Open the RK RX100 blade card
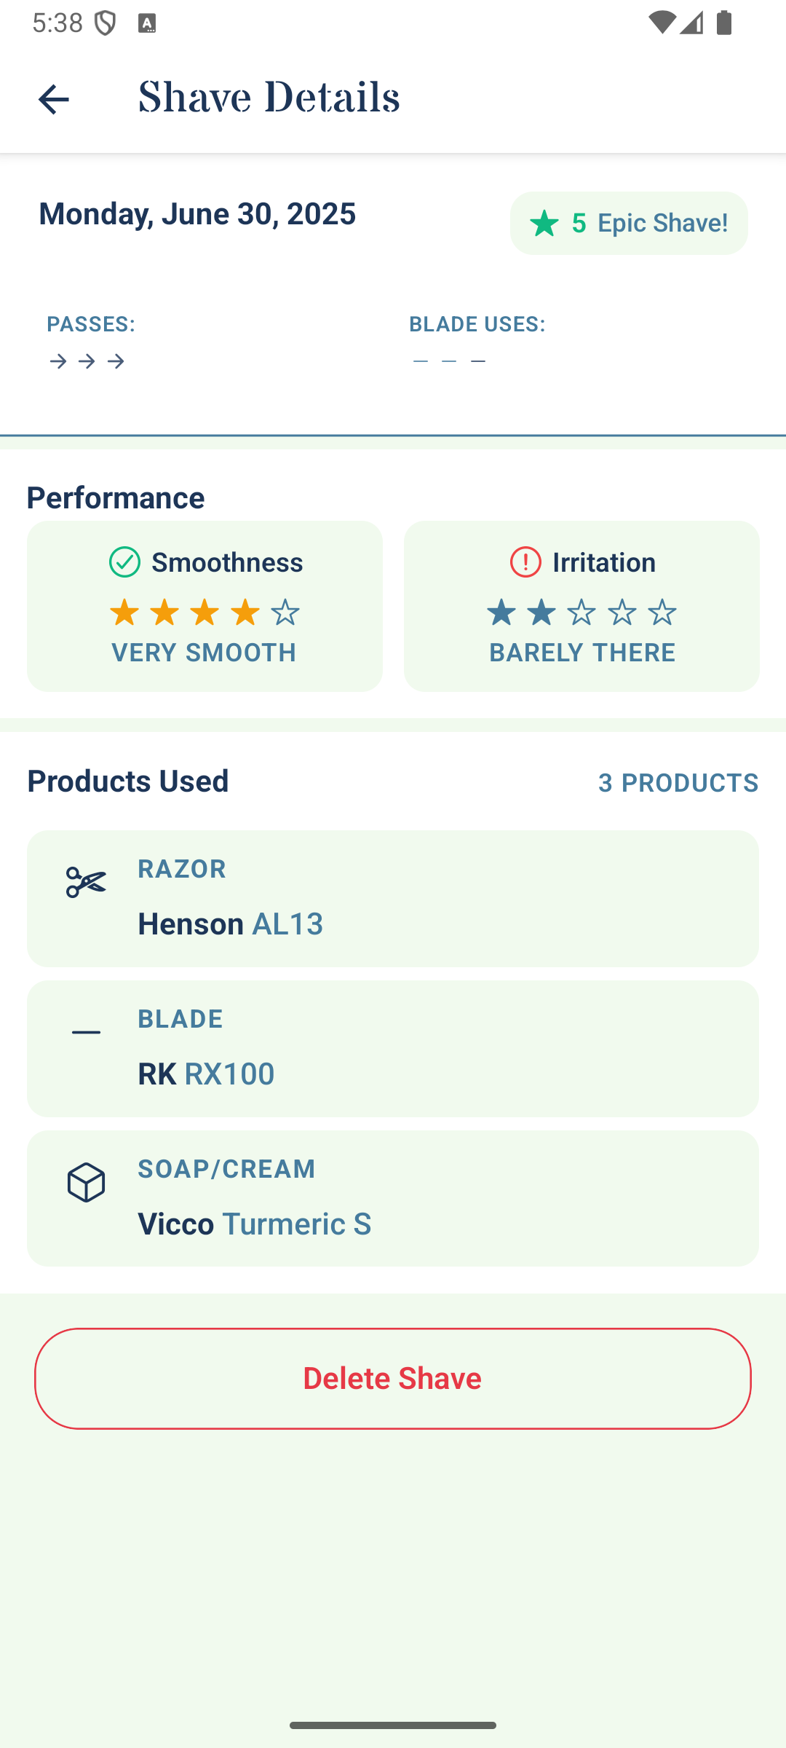This screenshot has width=786, height=1748. [x=393, y=1049]
